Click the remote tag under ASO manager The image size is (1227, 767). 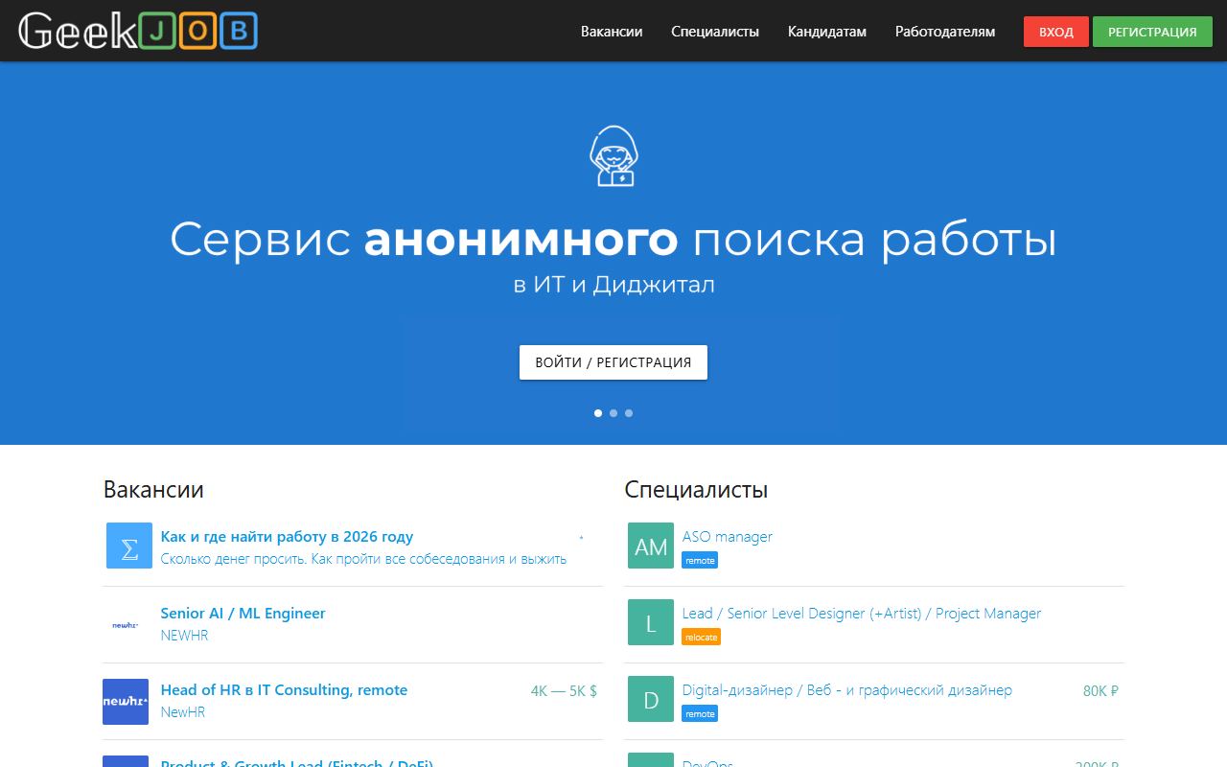coord(700,560)
